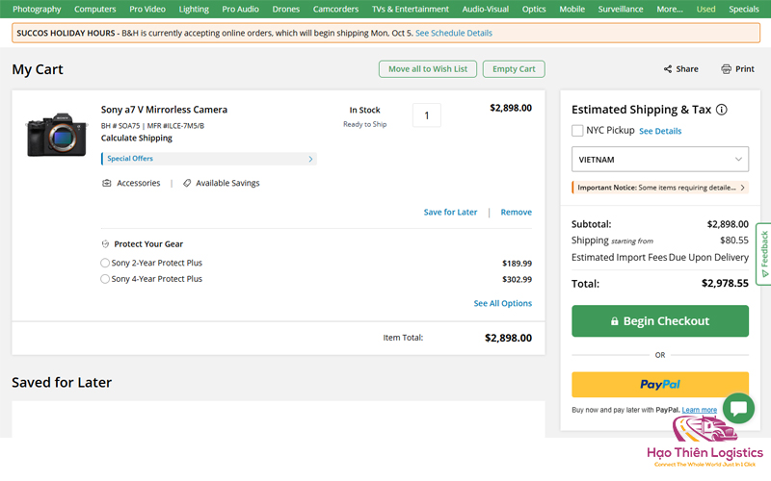The image size is (771, 481).
Task: Expand the Important Notice banner
Action: click(x=660, y=188)
